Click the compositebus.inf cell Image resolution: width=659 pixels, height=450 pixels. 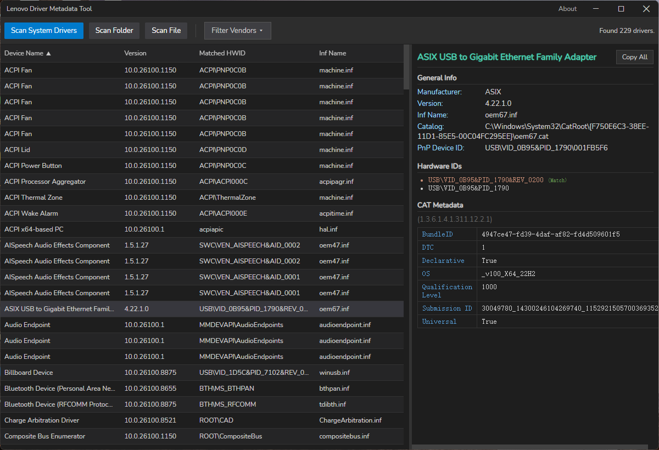(x=344, y=436)
